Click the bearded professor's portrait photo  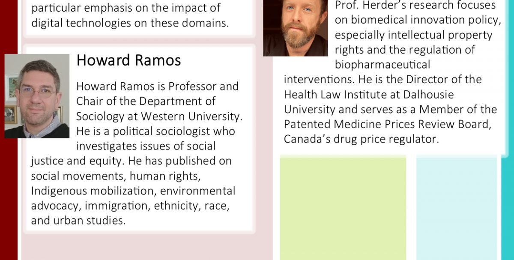click(x=296, y=28)
